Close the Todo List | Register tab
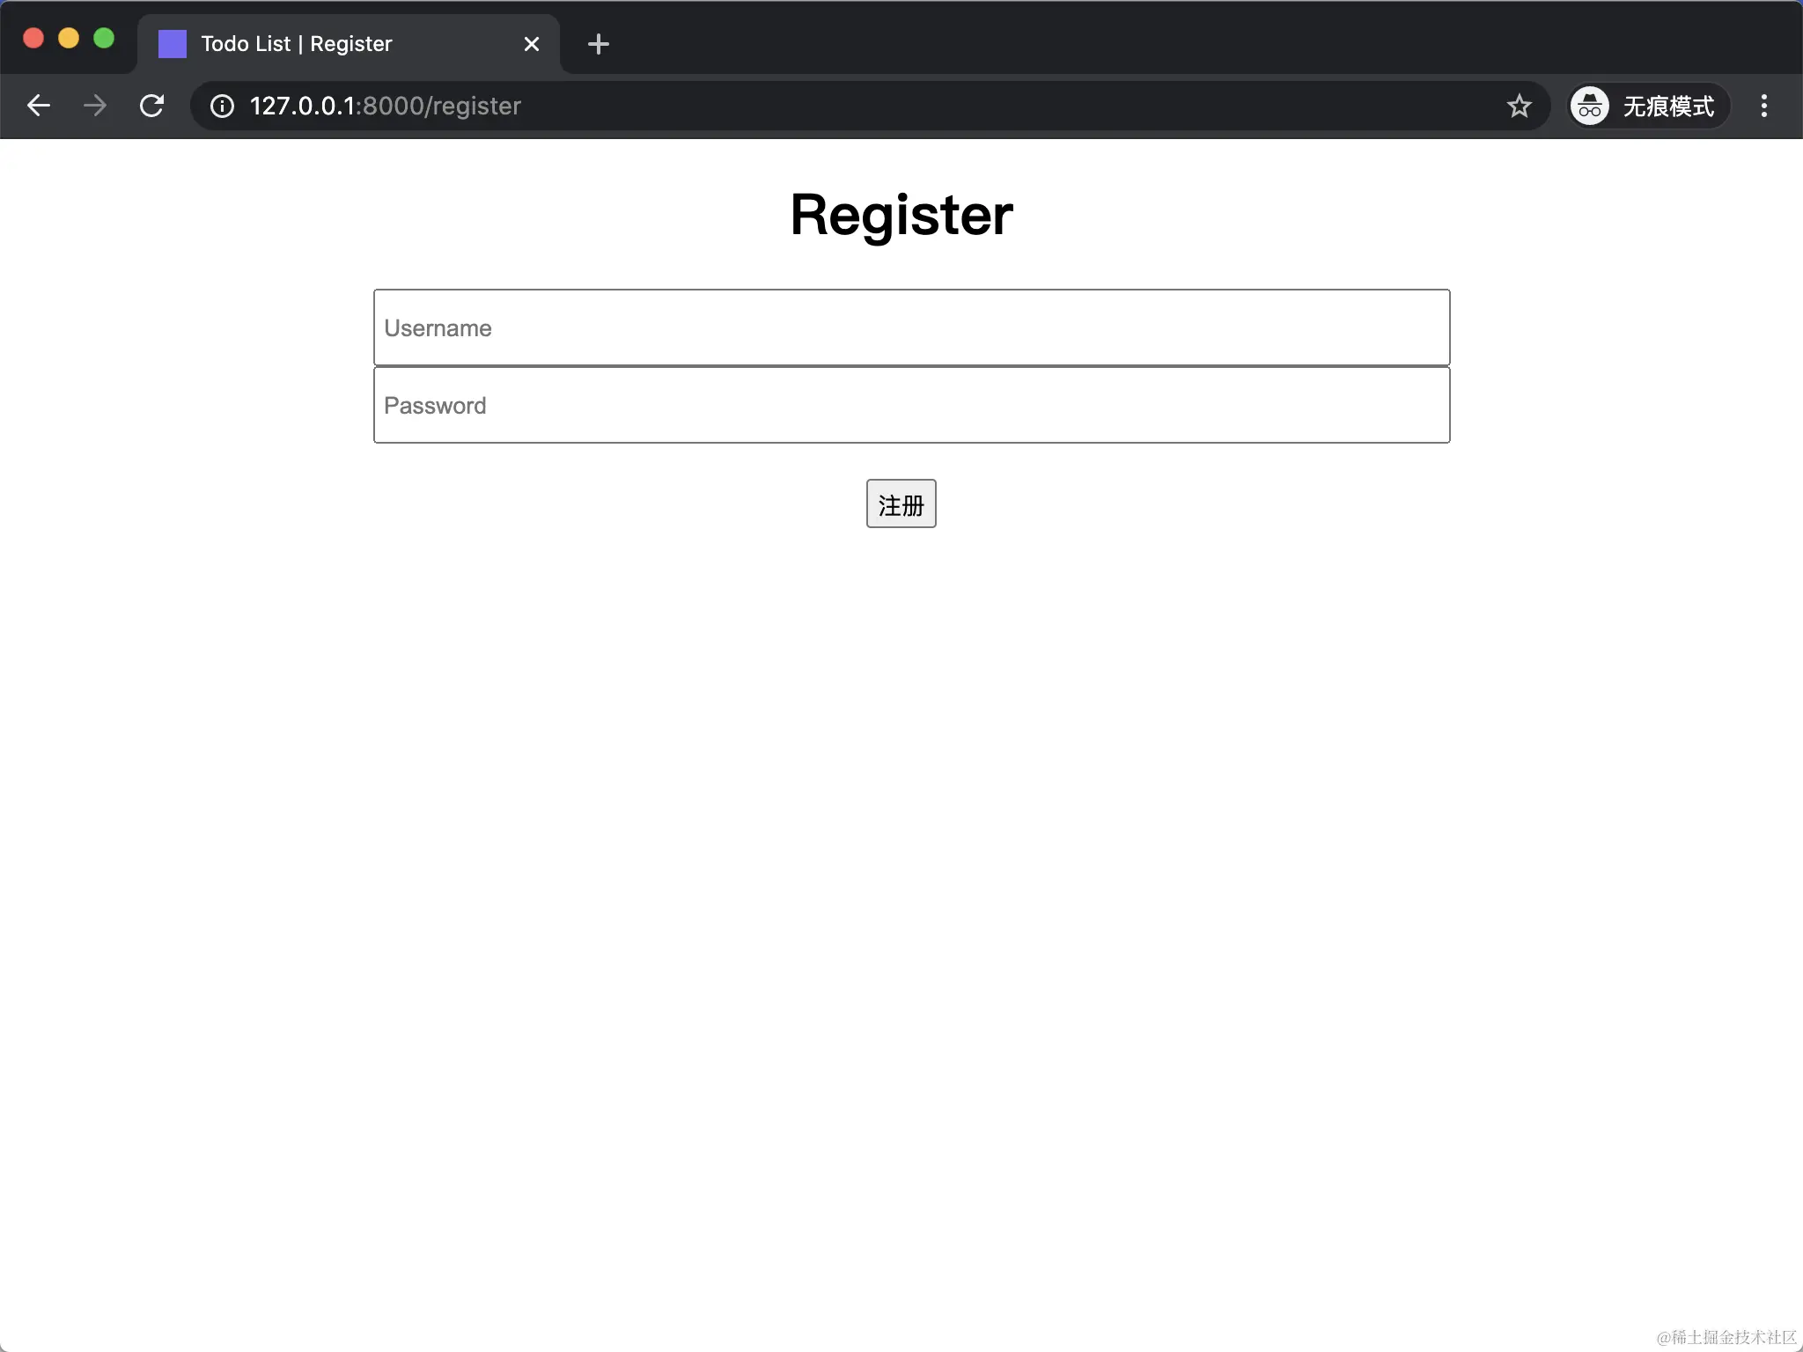The width and height of the screenshot is (1803, 1352). pyautogui.click(x=531, y=44)
